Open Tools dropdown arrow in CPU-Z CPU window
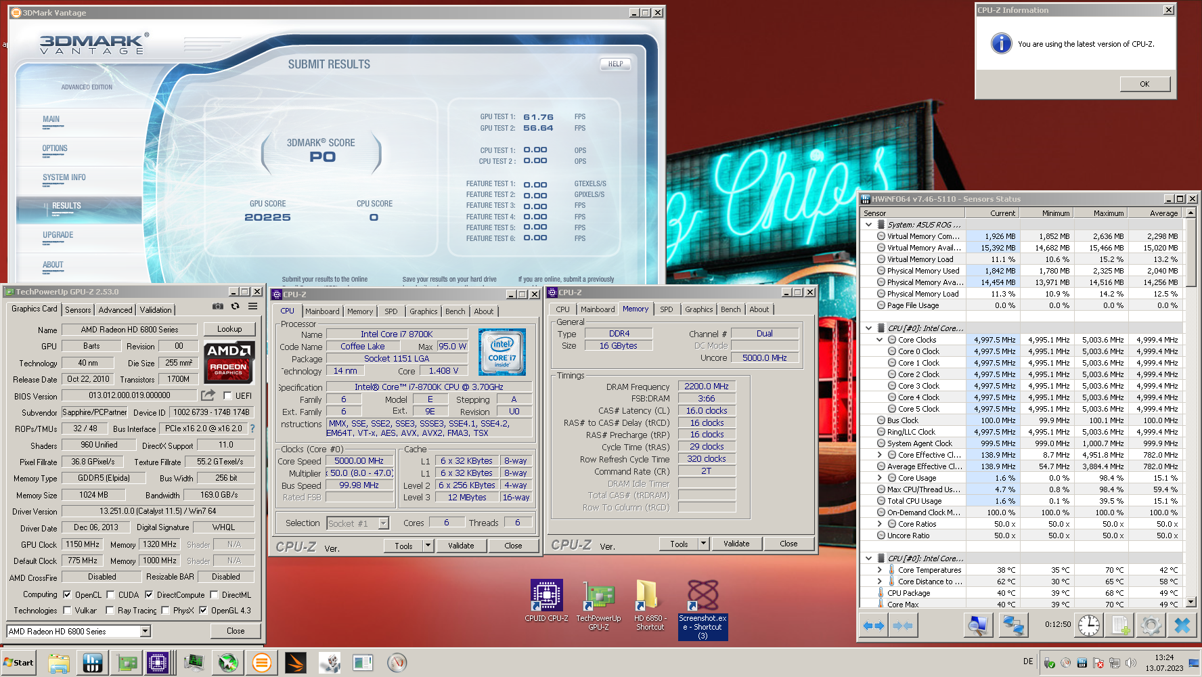 [x=428, y=546]
